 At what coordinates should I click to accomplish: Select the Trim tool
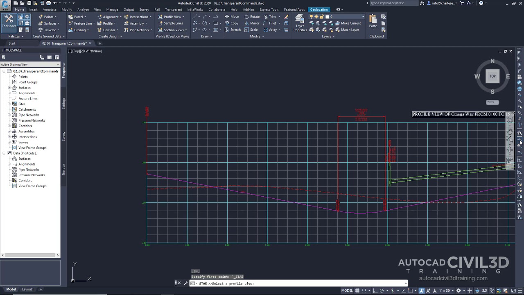click(x=270, y=17)
